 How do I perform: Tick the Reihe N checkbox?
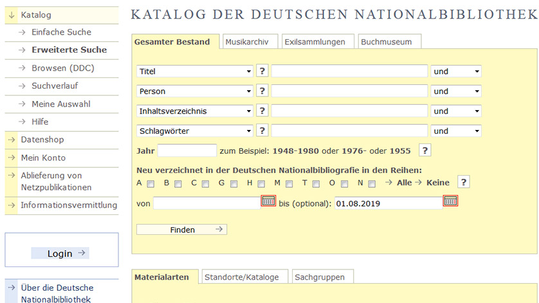(372, 184)
